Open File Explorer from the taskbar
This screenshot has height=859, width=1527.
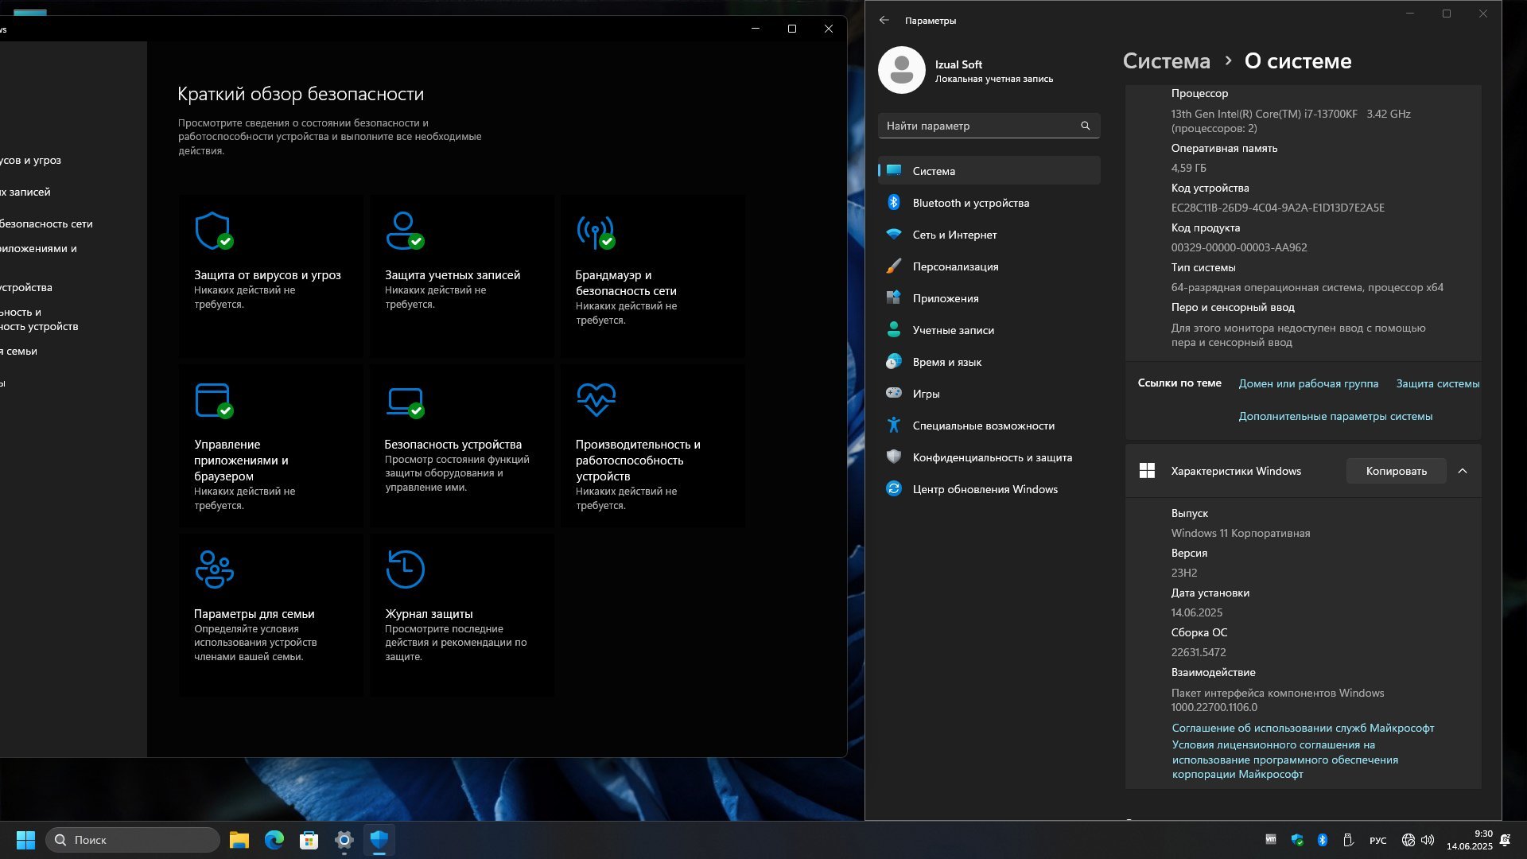(239, 840)
